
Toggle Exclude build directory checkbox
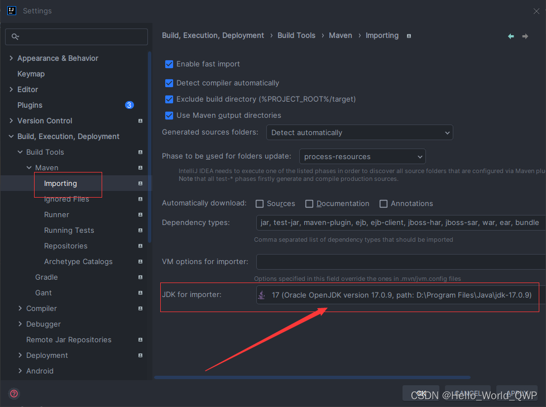pyautogui.click(x=169, y=99)
